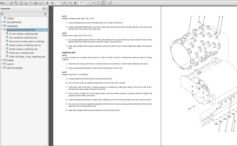Screen dimensions: 237x146
Task: Click the Email envelope icon
Action: [40, 3]
